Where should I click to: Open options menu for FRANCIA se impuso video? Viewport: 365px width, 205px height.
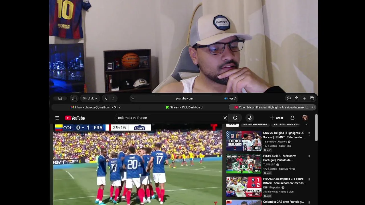pos(309,180)
